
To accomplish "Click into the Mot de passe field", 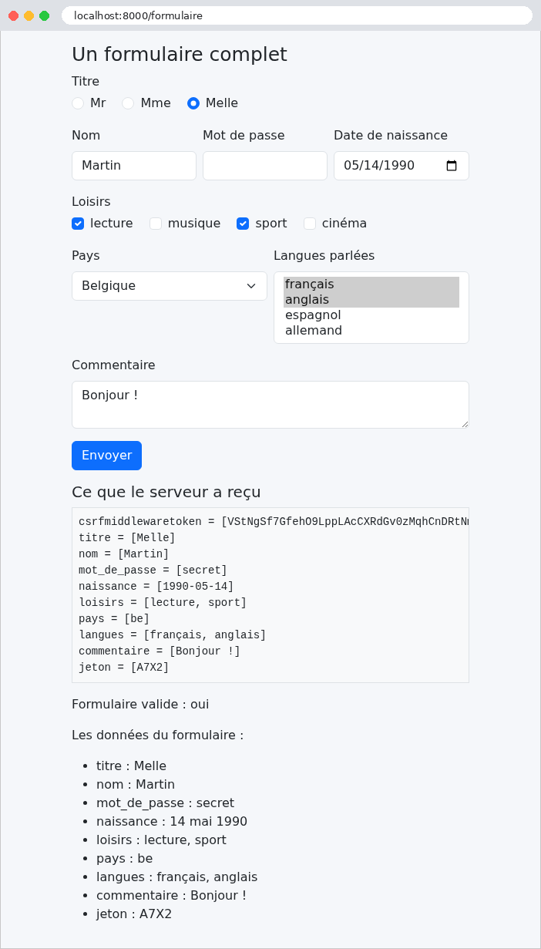I will [265, 166].
